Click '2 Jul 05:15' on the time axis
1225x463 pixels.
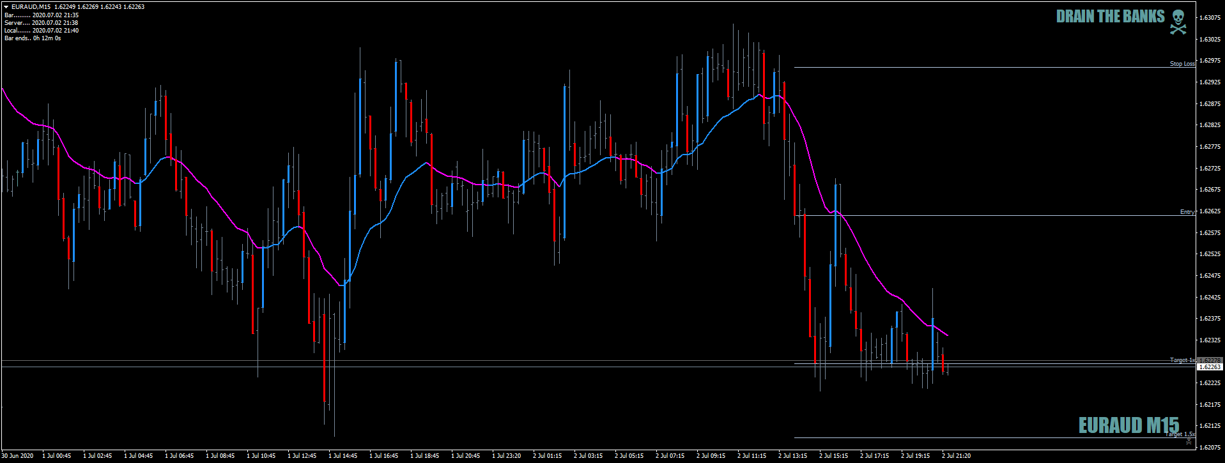tap(629, 456)
